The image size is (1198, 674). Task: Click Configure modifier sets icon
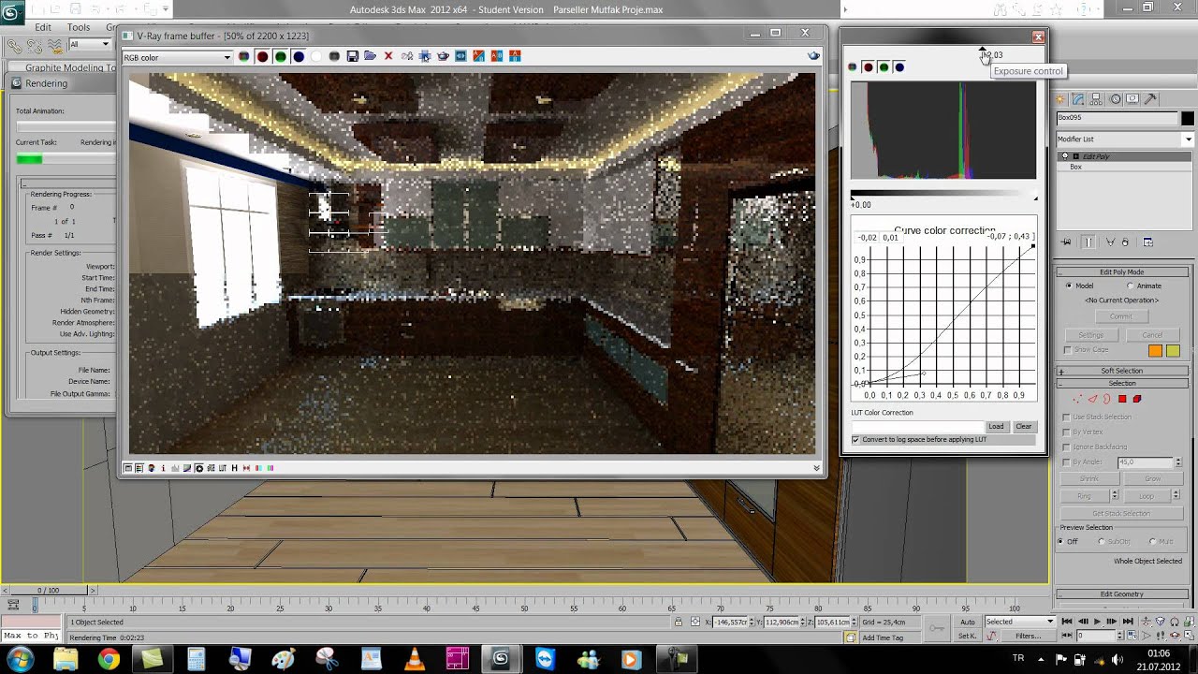1147,242
